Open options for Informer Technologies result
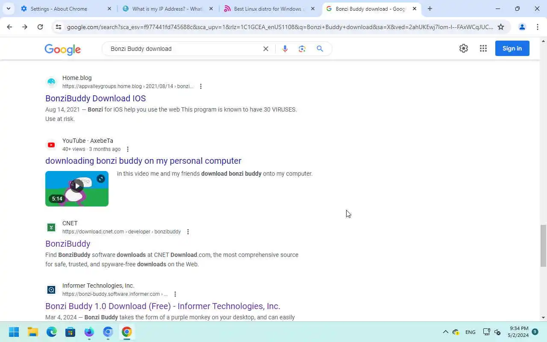 coord(175,294)
